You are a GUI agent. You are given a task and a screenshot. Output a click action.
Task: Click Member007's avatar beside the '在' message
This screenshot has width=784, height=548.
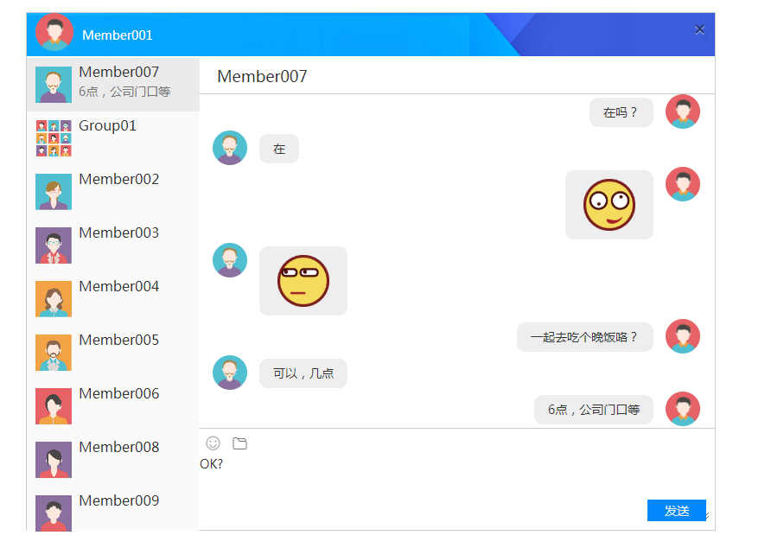229,147
